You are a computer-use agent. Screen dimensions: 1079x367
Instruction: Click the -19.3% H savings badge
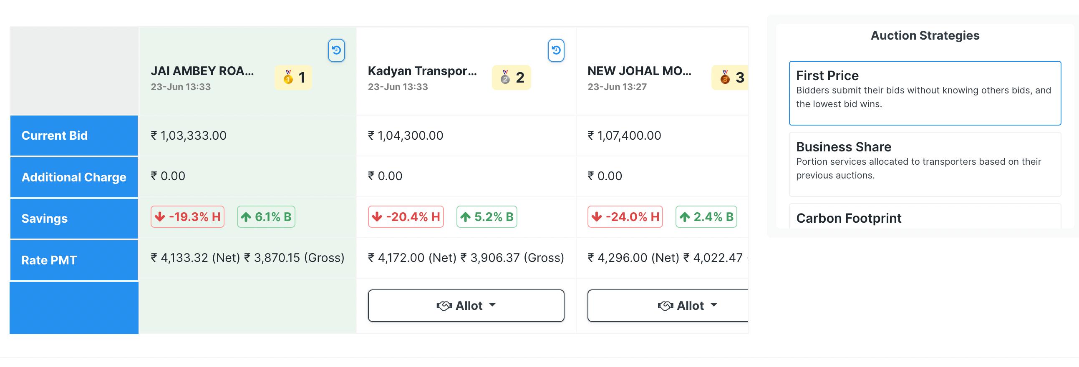[188, 217]
